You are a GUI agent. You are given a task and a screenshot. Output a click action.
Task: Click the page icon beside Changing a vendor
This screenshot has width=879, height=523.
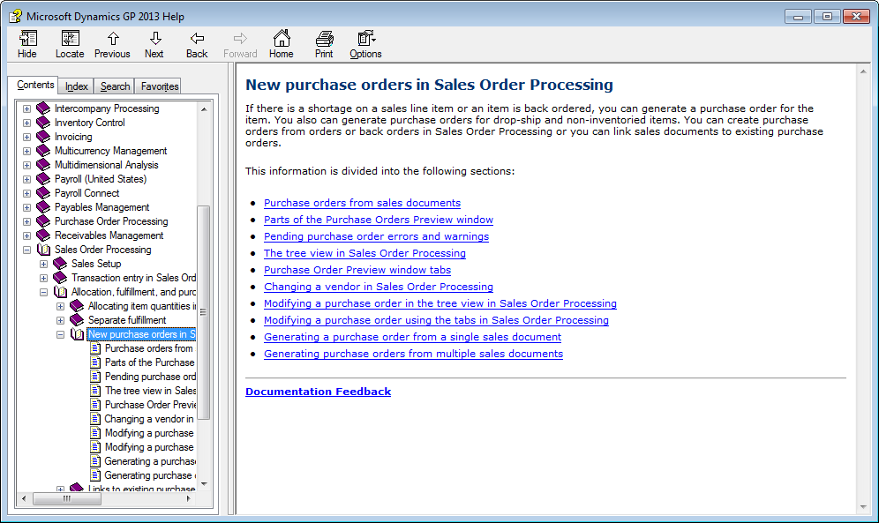coord(96,419)
